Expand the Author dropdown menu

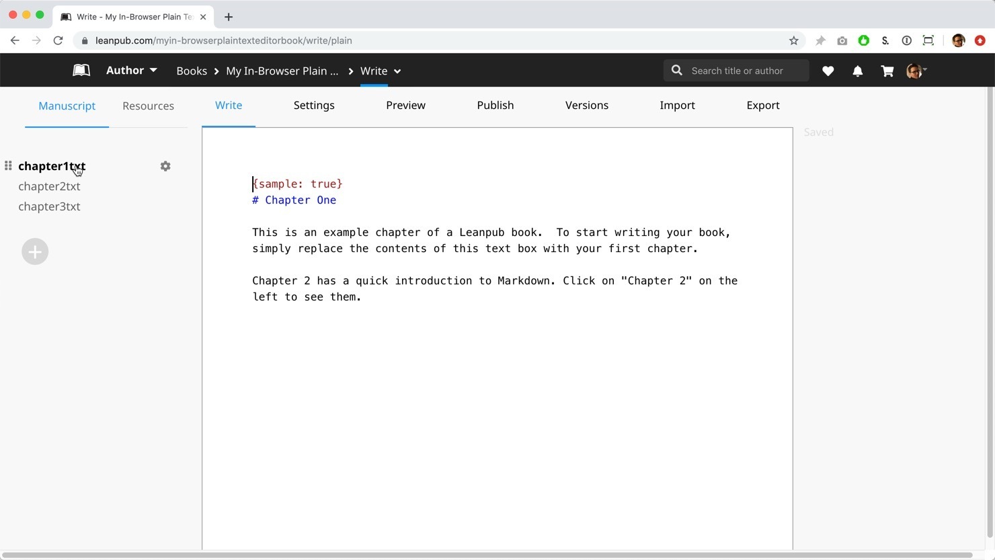pyautogui.click(x=132, y=71)
